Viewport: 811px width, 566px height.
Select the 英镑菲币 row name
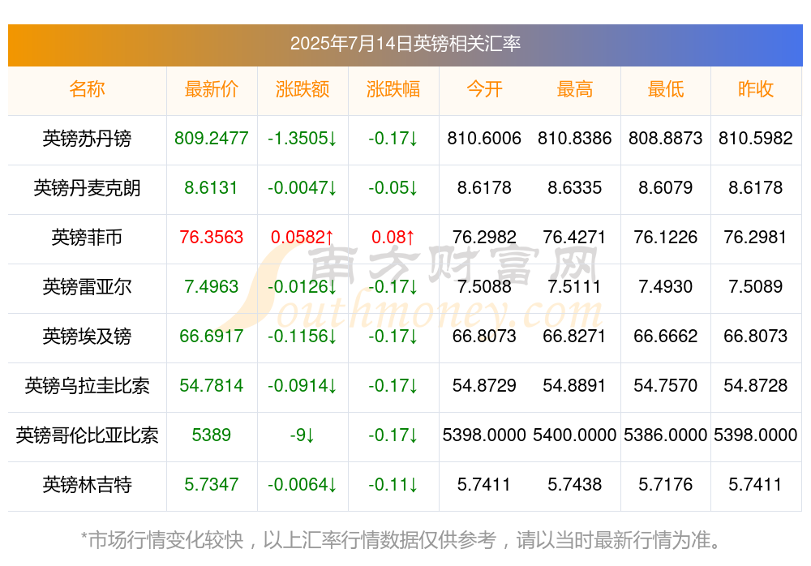(x=87, y=238)
